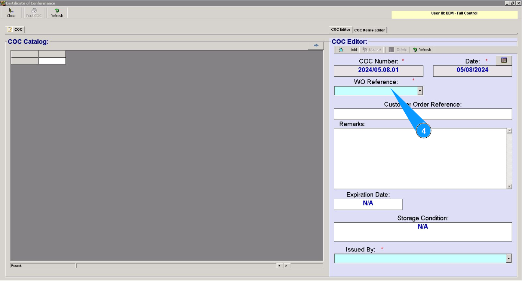
Task: Close the Certificate of Conformance form
Action: [x=11, y=13]
